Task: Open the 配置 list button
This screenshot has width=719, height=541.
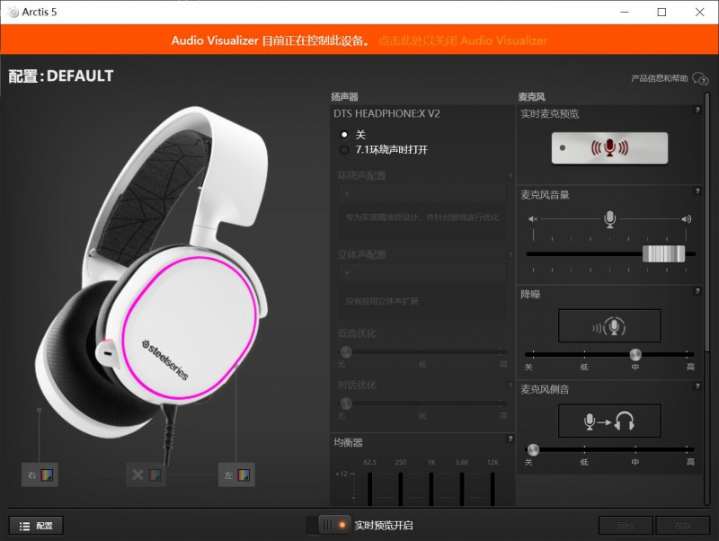Action: coord(36,526)
